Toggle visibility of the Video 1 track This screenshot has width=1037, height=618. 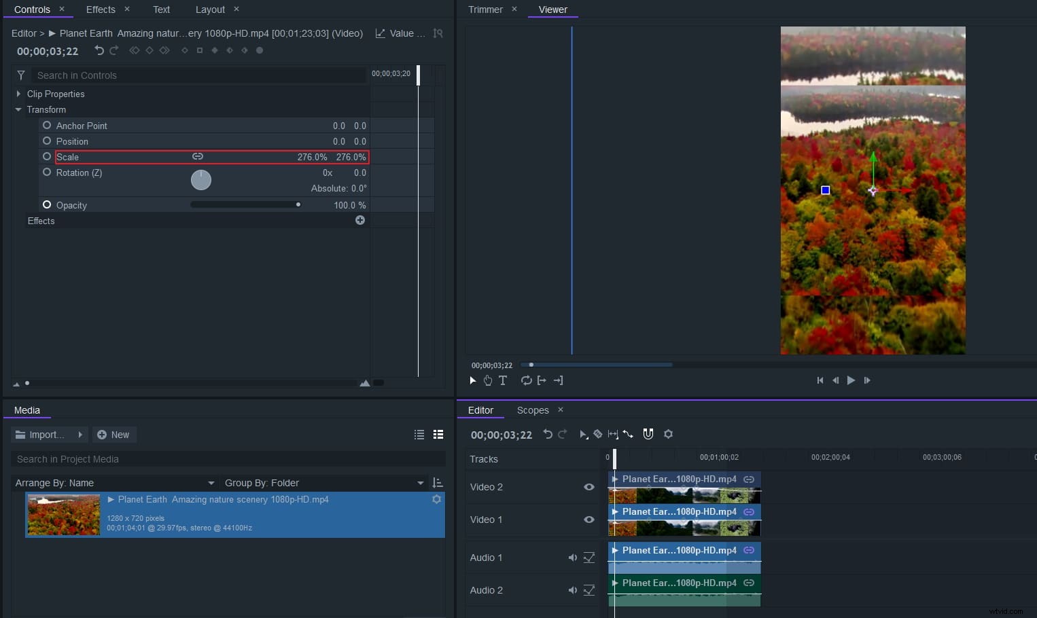click(x=588, y=520)
